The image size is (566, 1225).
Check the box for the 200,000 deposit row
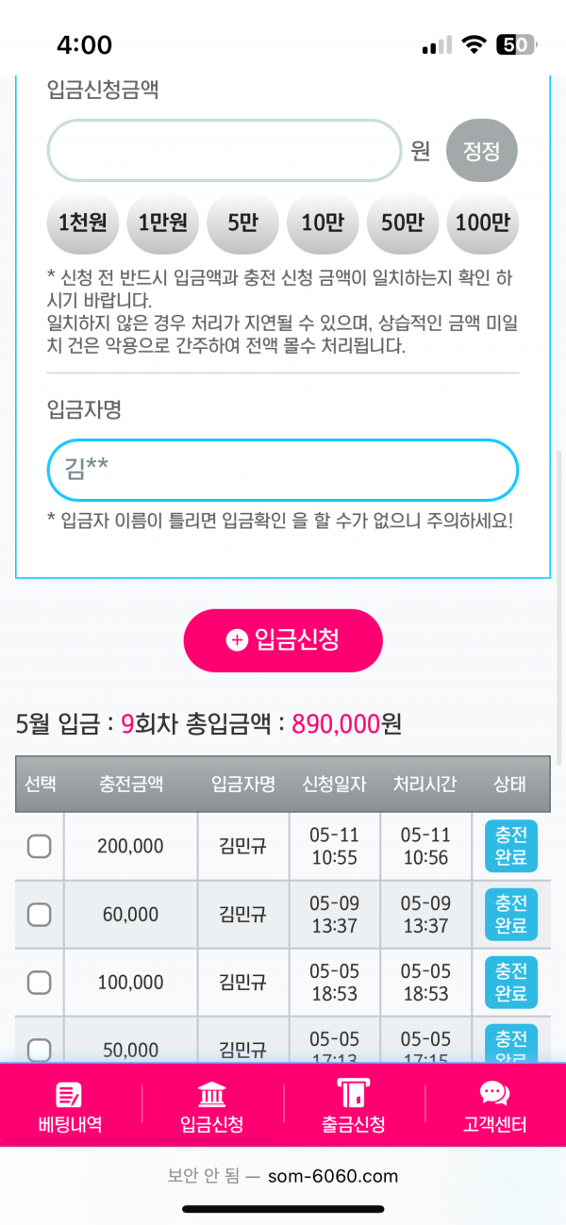point(39,846)
